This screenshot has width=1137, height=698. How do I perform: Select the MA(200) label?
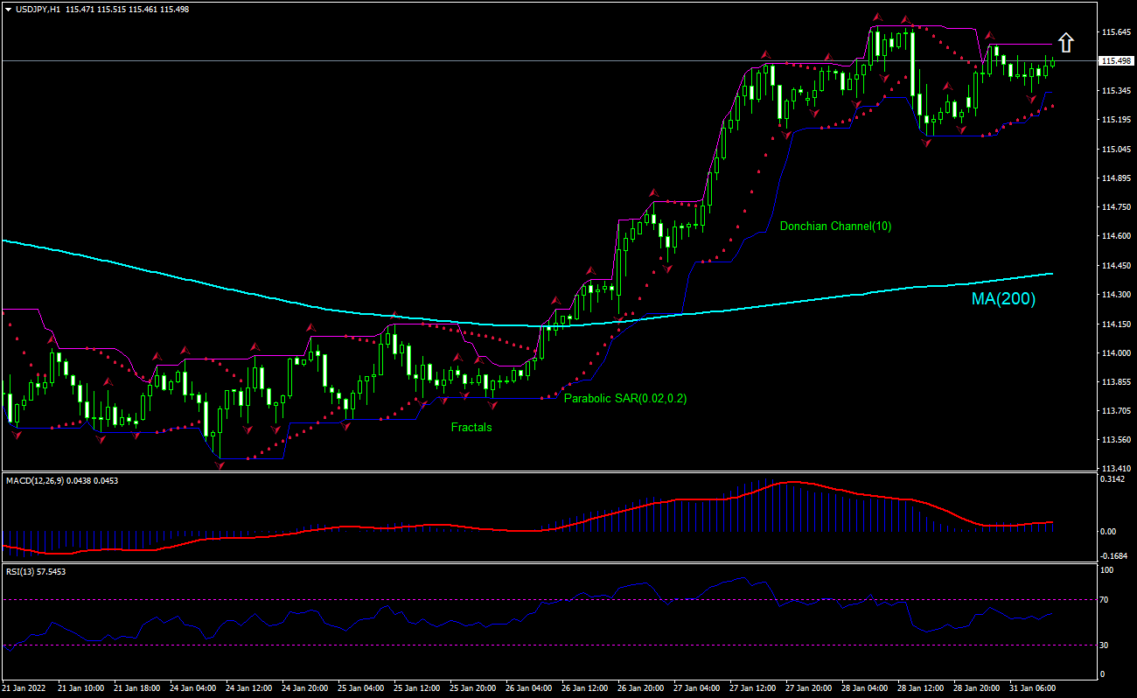point(1003,299)
